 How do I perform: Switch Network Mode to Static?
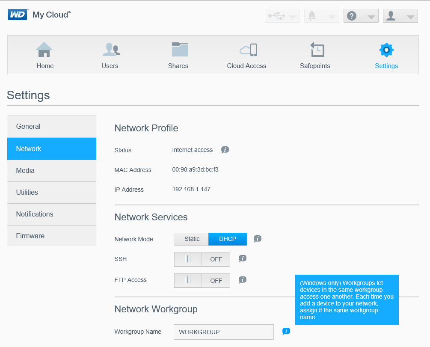point(191,239)
